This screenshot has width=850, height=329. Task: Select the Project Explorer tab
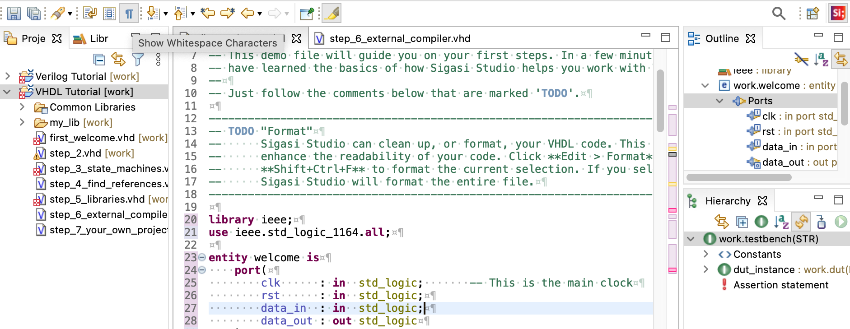[25, 39]
